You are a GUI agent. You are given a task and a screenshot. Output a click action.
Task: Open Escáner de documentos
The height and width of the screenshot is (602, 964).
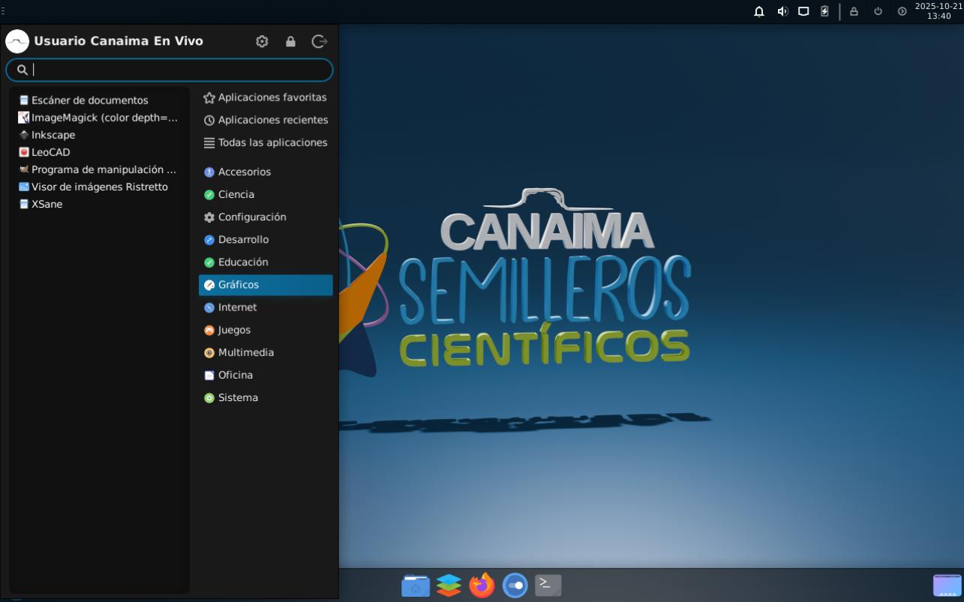[x=89, y=100]
